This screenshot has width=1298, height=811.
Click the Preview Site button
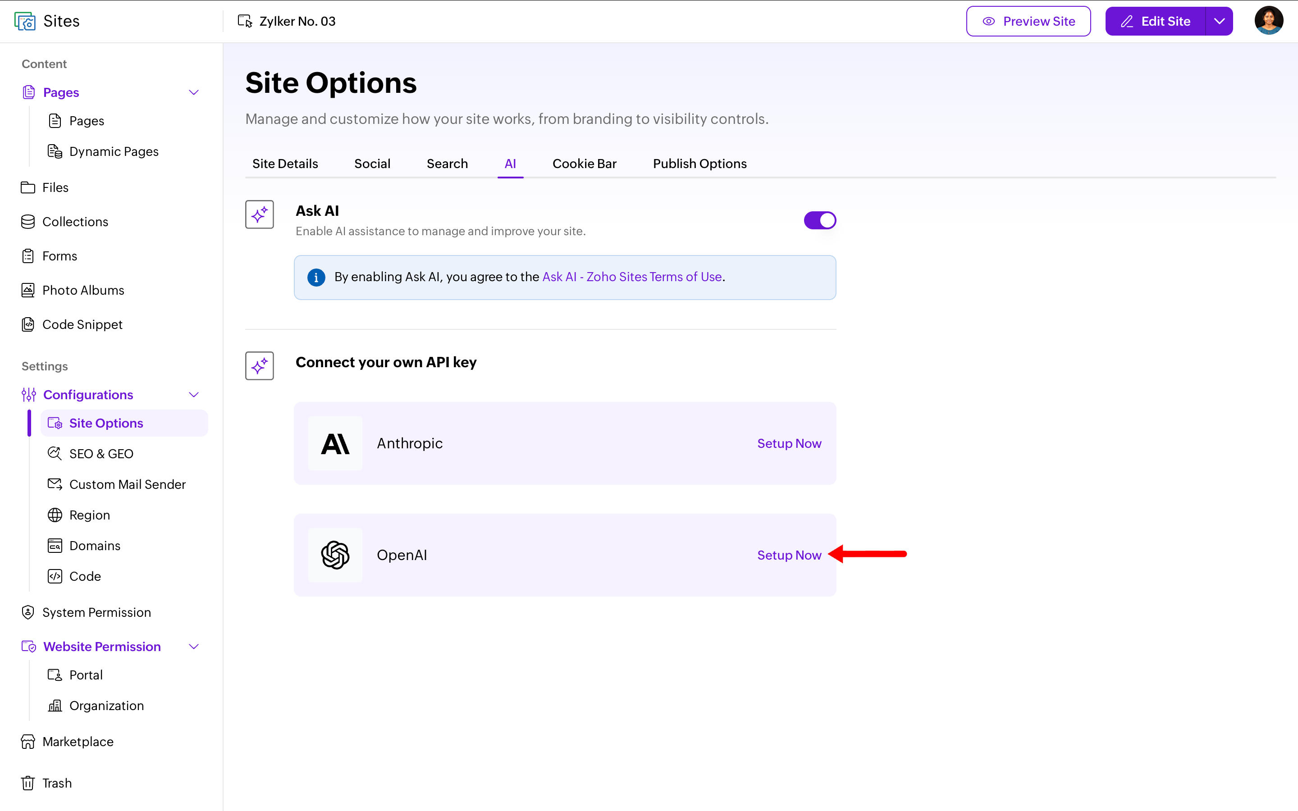click(x=1028, y=21)
